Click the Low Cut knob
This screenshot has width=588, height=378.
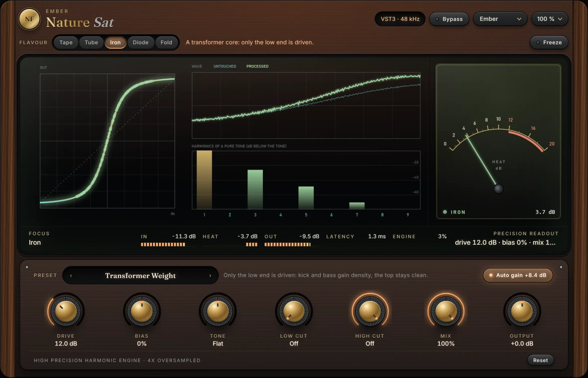pos(294,312)
